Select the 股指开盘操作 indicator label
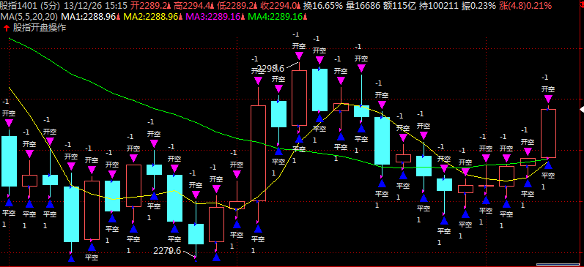This screenshot has height=267, width=584. [40, 28]
